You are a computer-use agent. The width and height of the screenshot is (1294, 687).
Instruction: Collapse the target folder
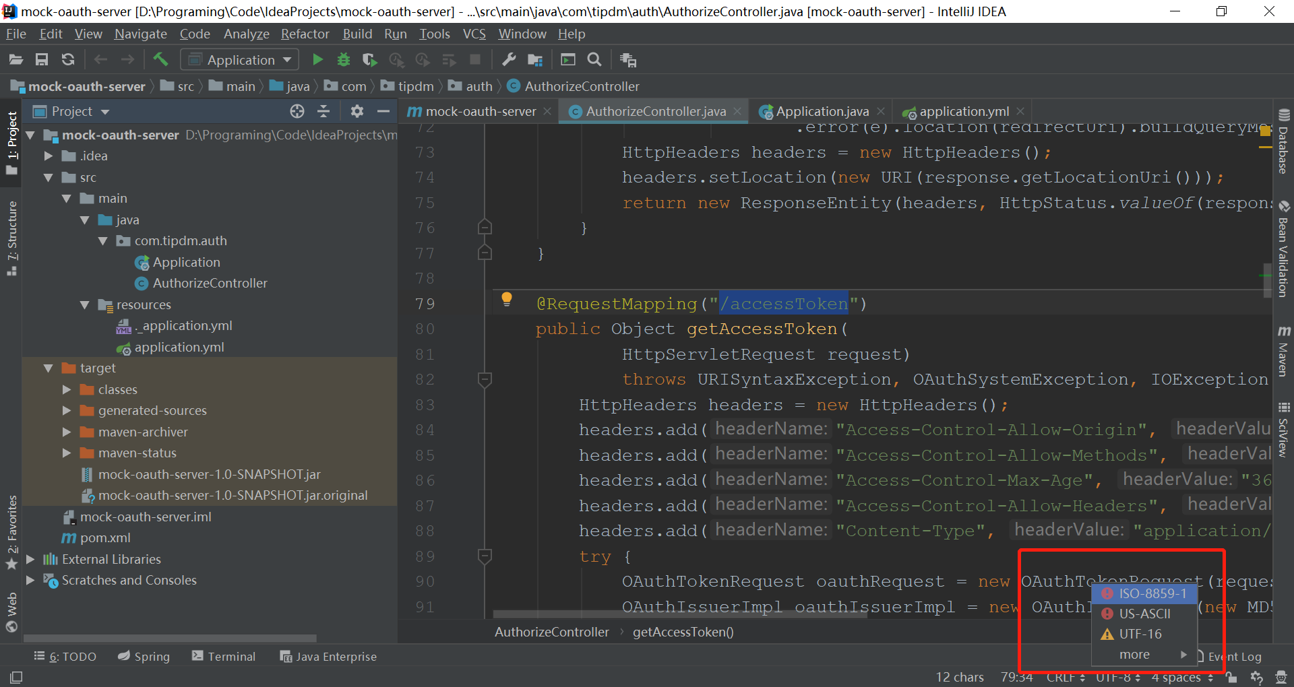pyautogui.click(x=49, y=368)
